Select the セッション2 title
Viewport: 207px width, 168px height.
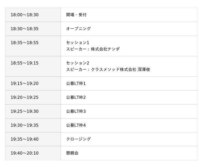[x=78, y=63]
